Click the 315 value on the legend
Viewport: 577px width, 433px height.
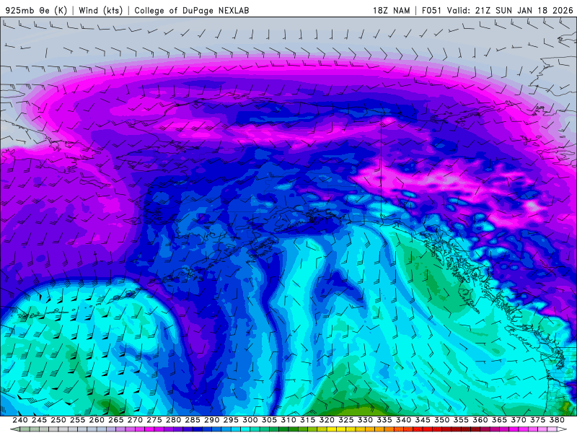click(x=308, y=420)
